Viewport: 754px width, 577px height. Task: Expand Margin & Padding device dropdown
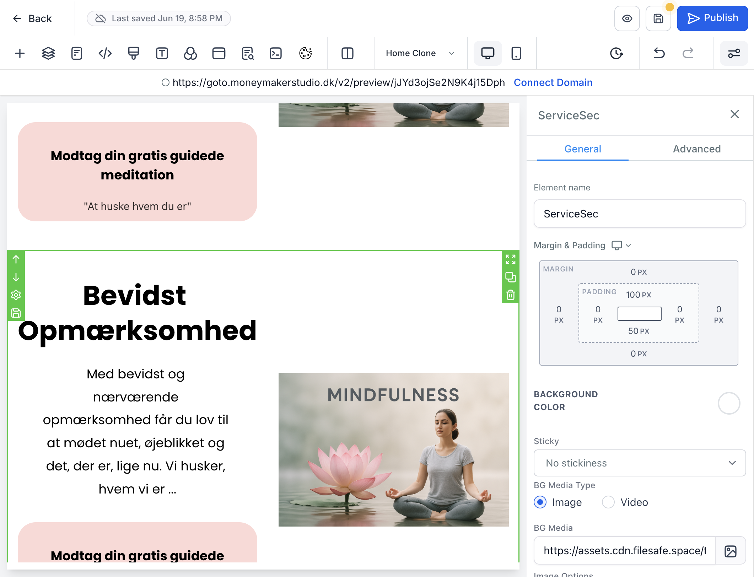[x=621, y=245]
